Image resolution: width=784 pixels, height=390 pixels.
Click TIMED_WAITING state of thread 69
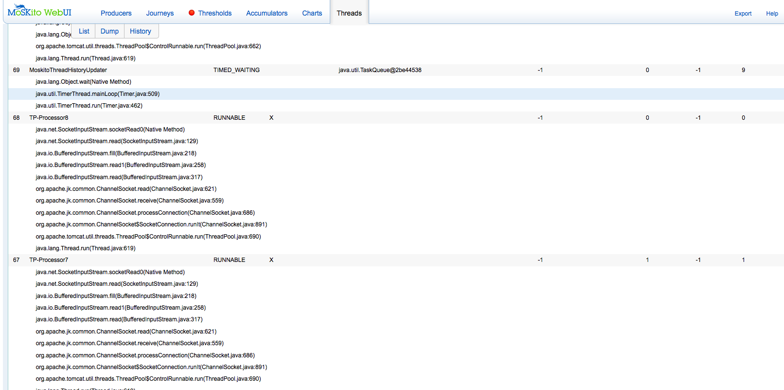236,70
